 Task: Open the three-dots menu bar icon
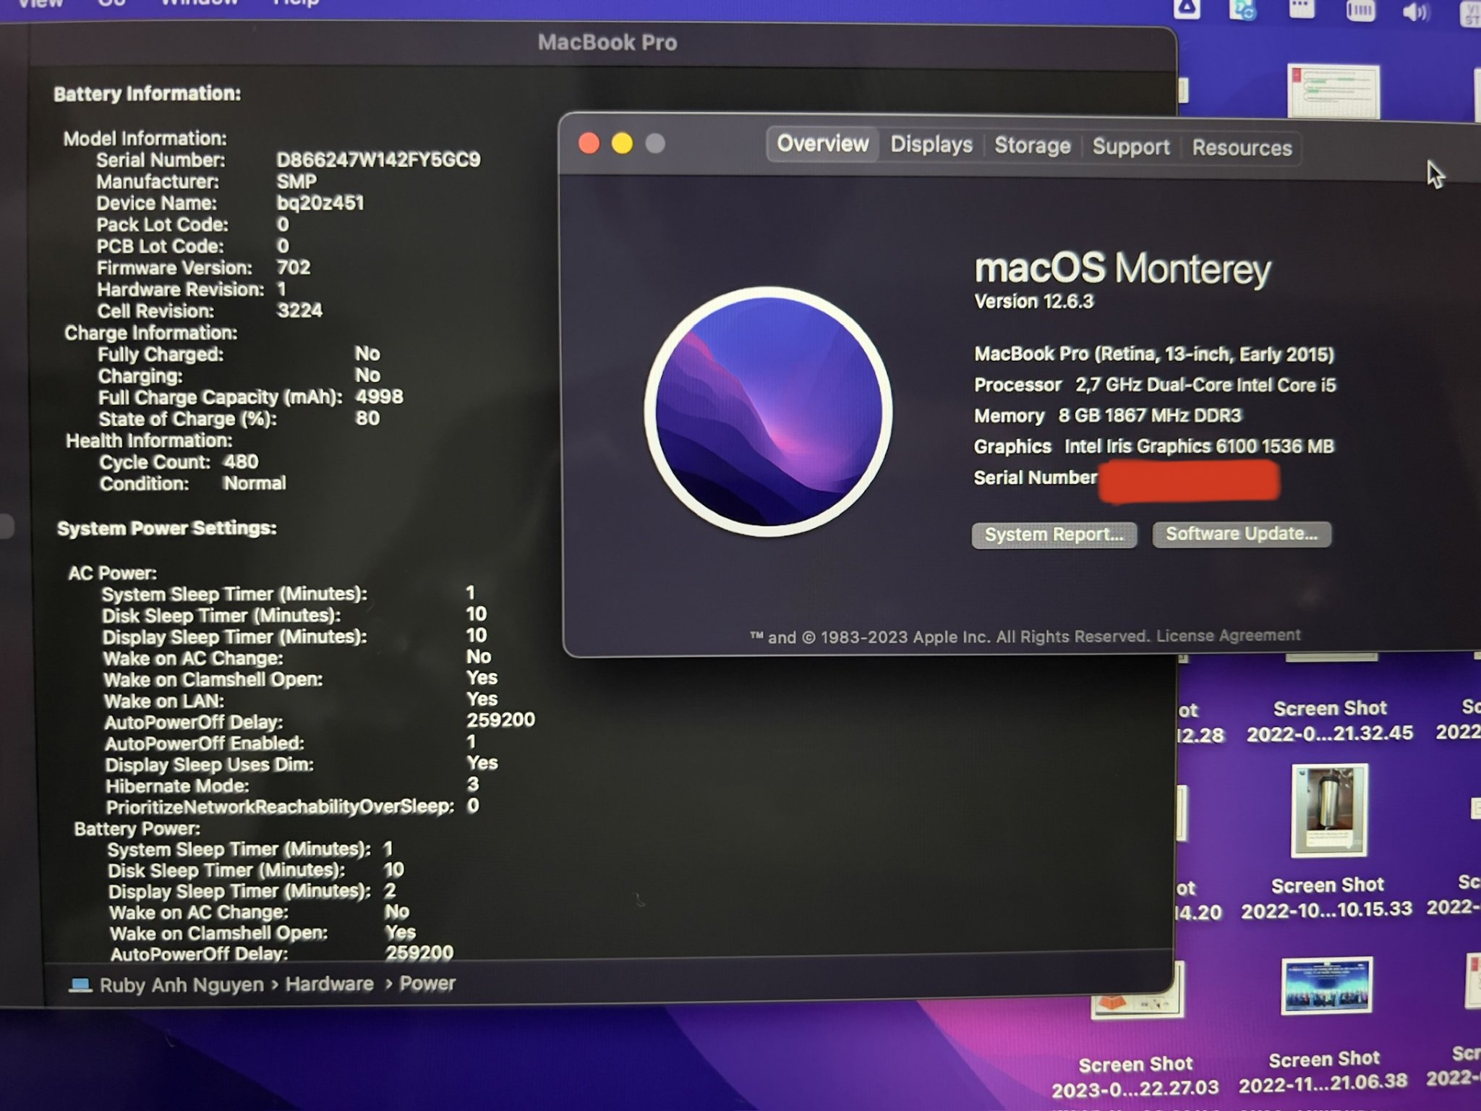tap(1302, 9)
